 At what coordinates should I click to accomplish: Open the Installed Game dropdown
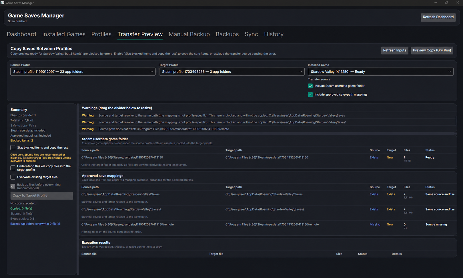coord(380,72)
